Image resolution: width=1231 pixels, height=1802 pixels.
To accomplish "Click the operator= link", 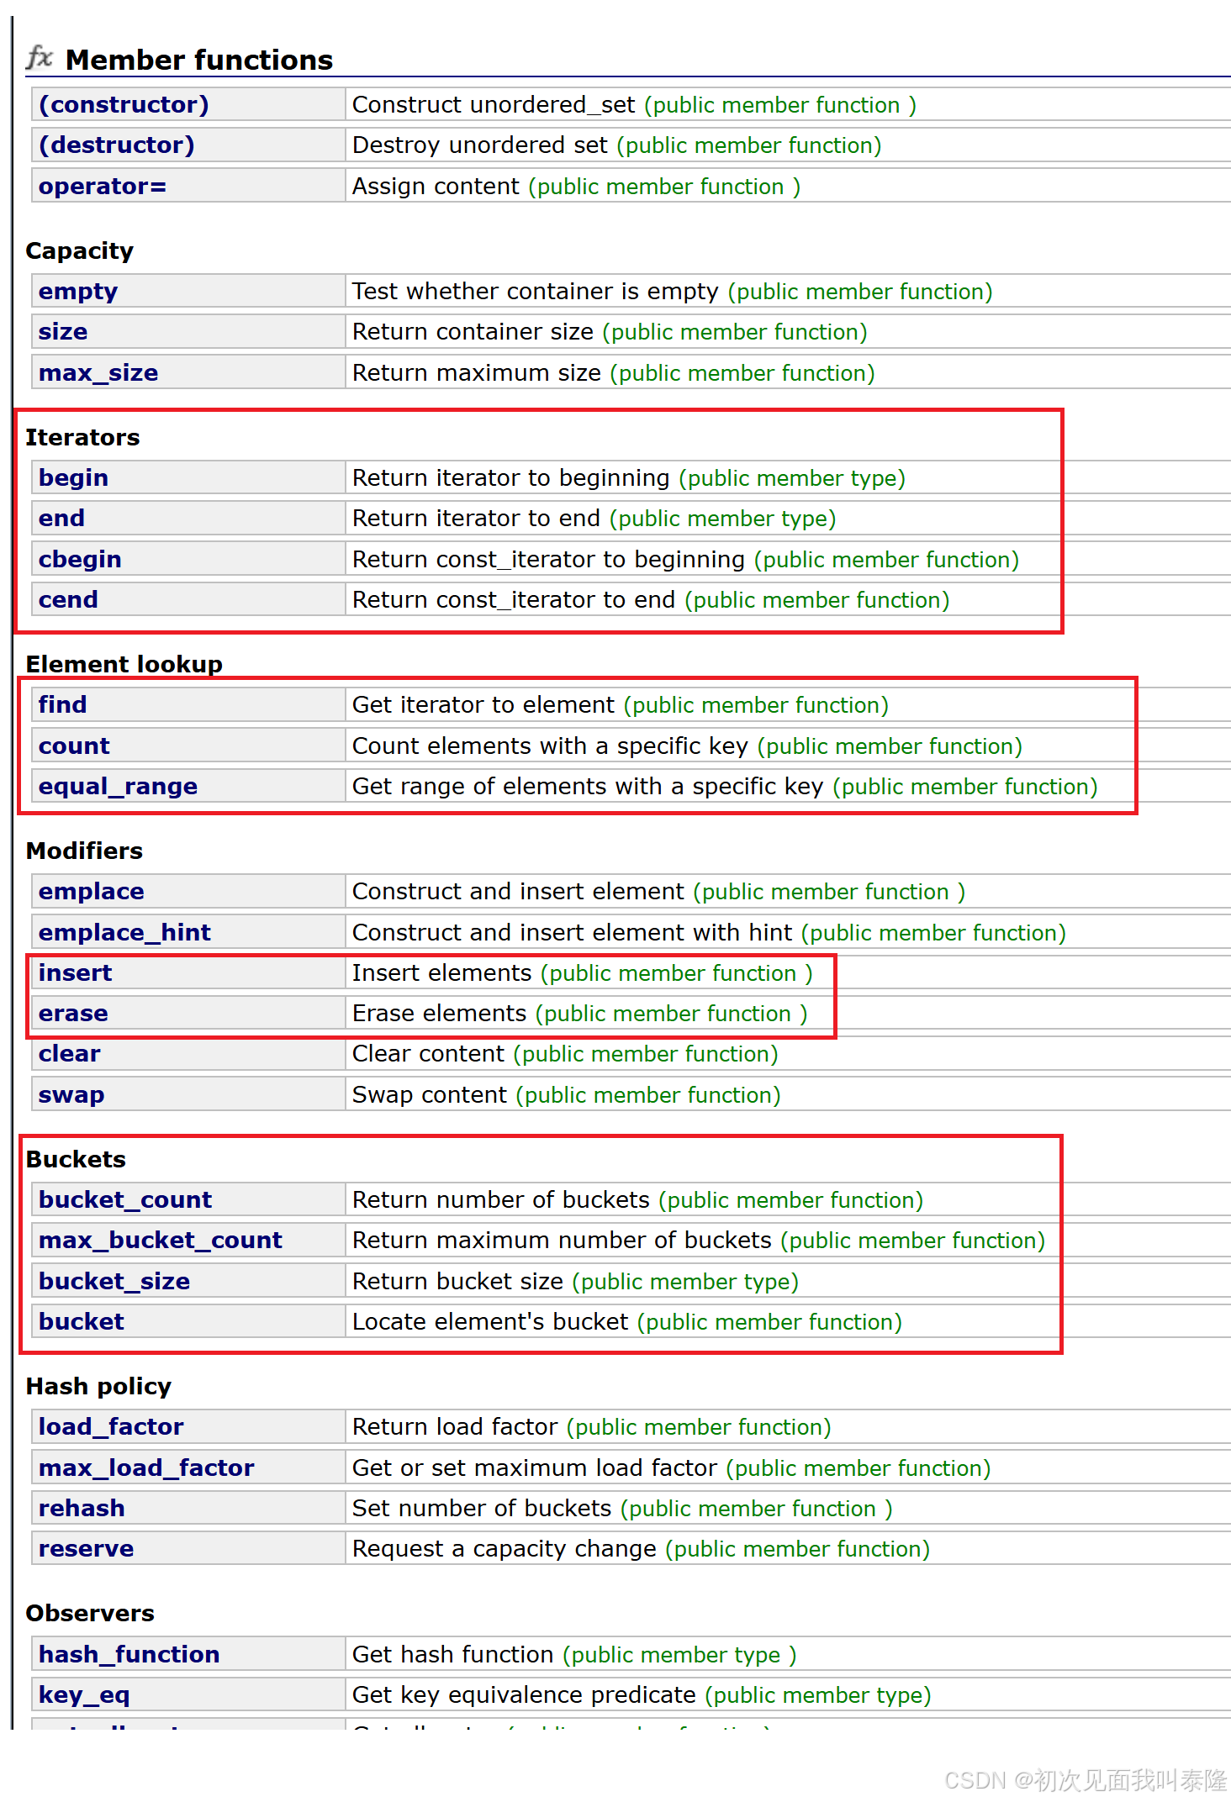I will point(103,186).
